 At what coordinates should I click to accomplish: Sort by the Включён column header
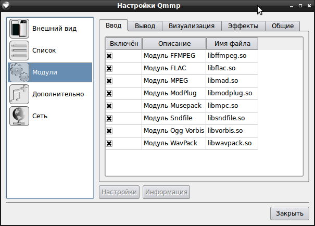124,44
